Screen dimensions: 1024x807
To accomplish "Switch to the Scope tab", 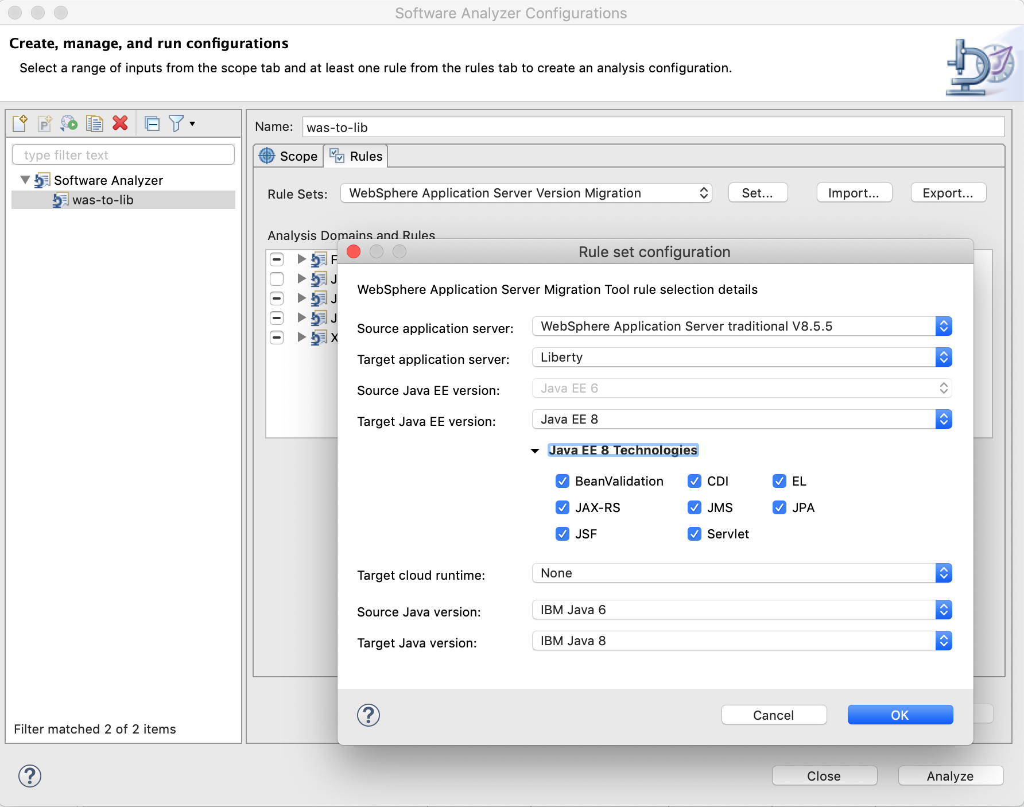I will click(289, 156).
